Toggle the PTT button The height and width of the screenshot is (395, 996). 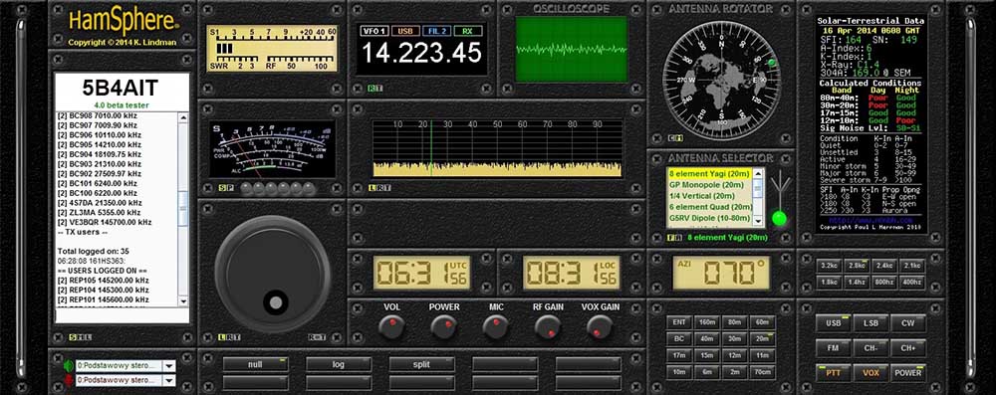click(833, 373)
